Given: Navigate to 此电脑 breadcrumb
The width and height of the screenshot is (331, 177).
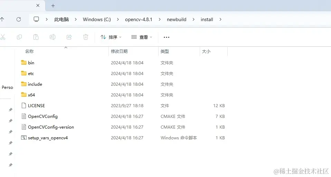Looking at the screenshot, I should [62, 19].
